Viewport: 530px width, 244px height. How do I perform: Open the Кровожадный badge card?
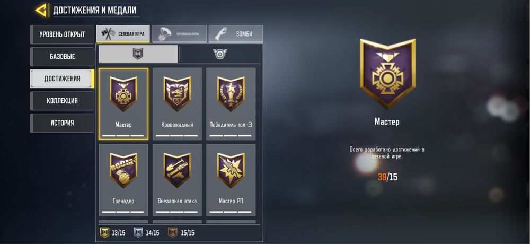177,104
